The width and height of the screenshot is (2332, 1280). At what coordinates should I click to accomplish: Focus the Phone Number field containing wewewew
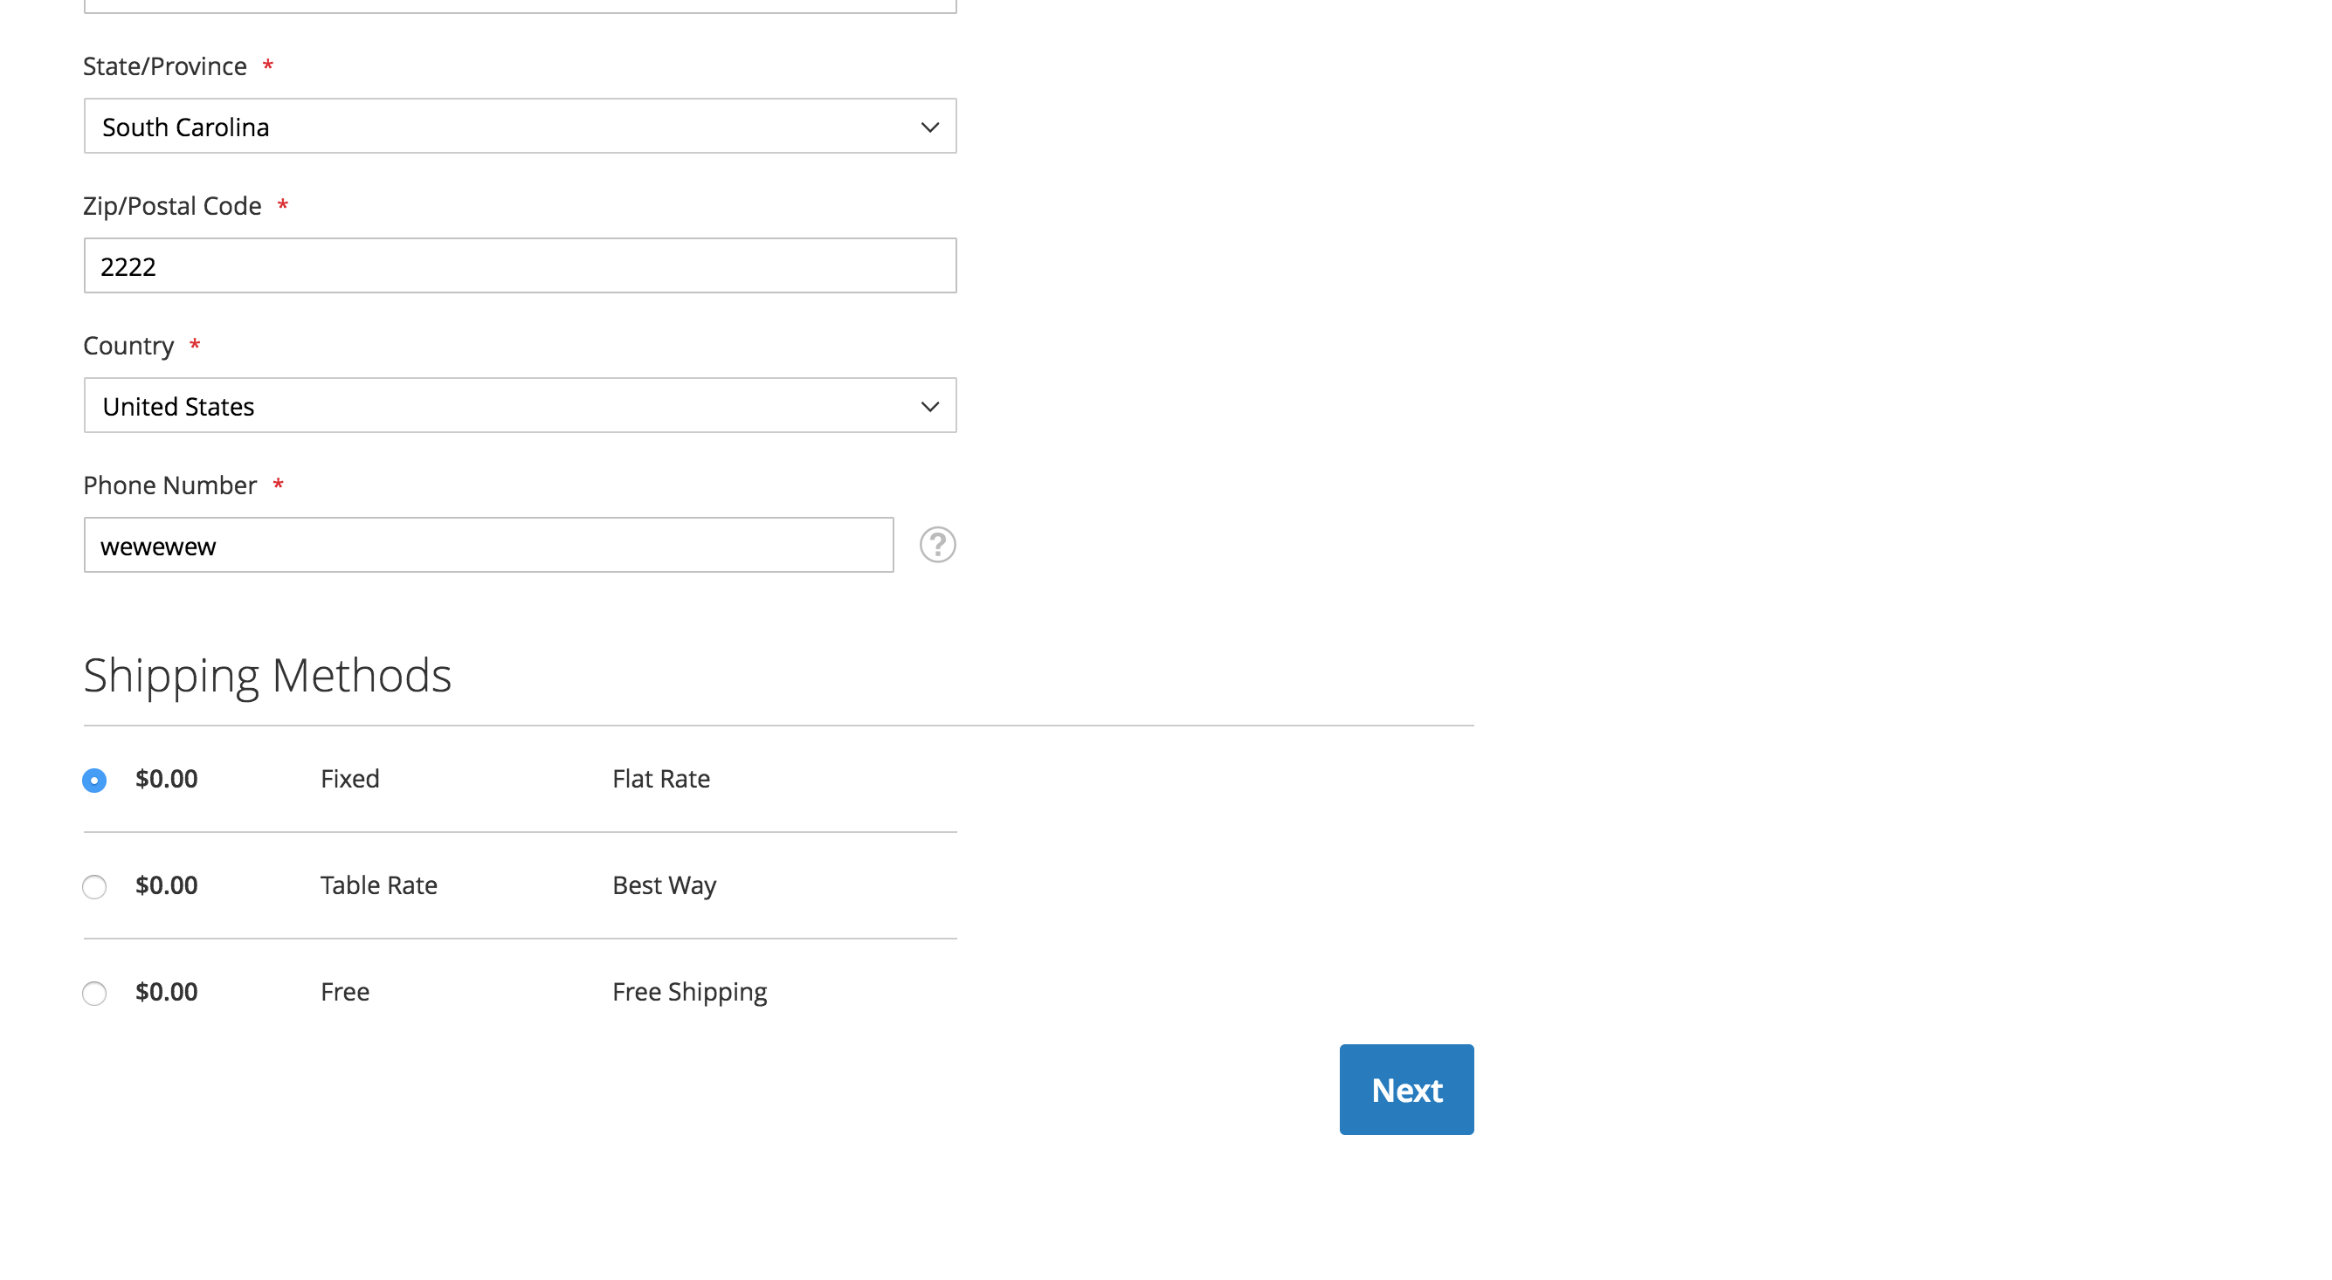pyautogui.click(x=488, y=545)
